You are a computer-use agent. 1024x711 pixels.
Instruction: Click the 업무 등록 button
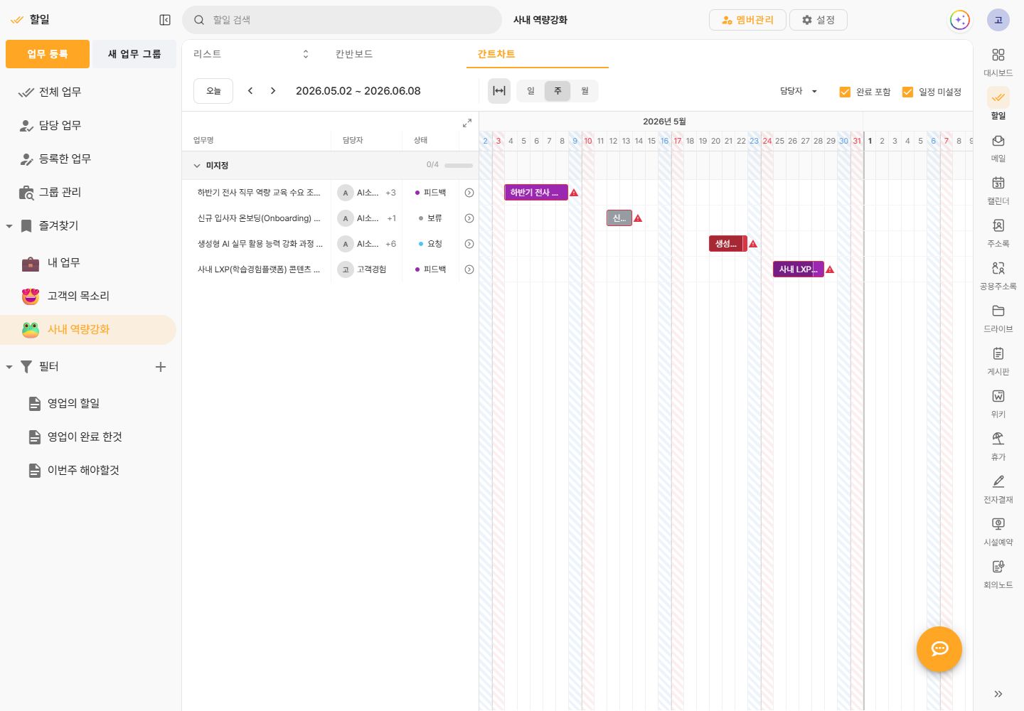48,54
